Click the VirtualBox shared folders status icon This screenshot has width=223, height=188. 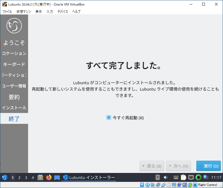(x=169, y=185)
